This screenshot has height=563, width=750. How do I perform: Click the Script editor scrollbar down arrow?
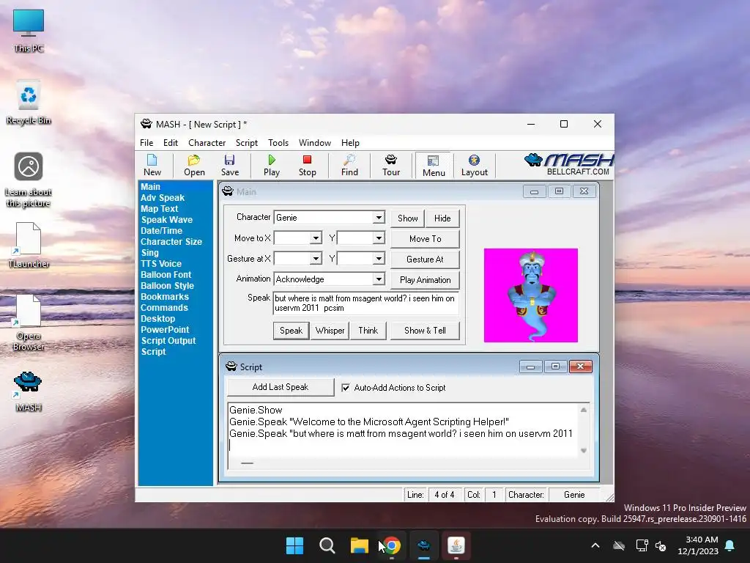coord(584,451)
